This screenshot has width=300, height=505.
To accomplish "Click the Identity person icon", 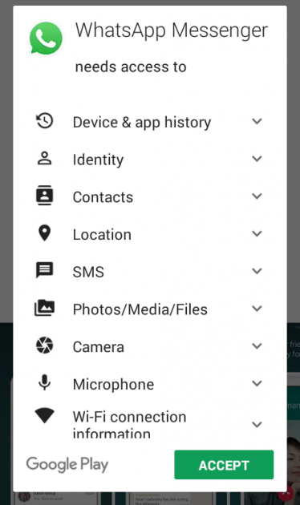I will pos(44,159).
